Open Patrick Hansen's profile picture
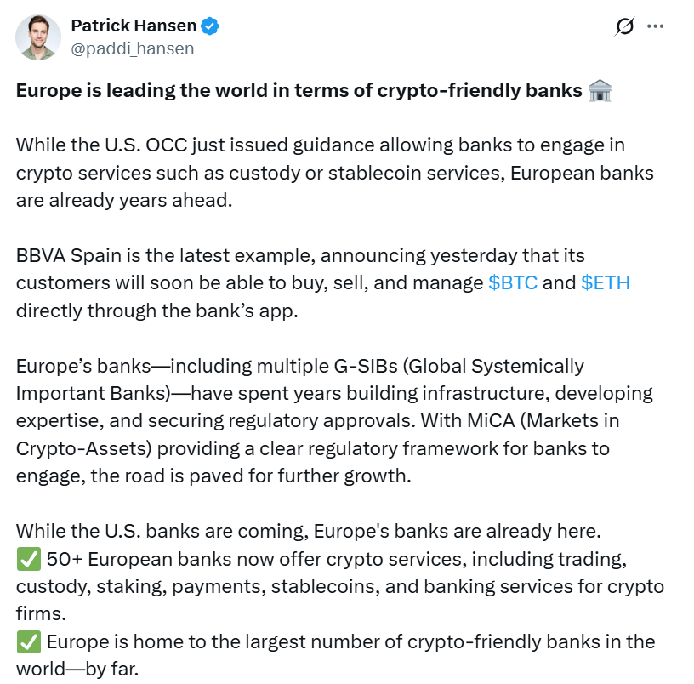This screenshot has width=694, height=684. coord(38,37)
